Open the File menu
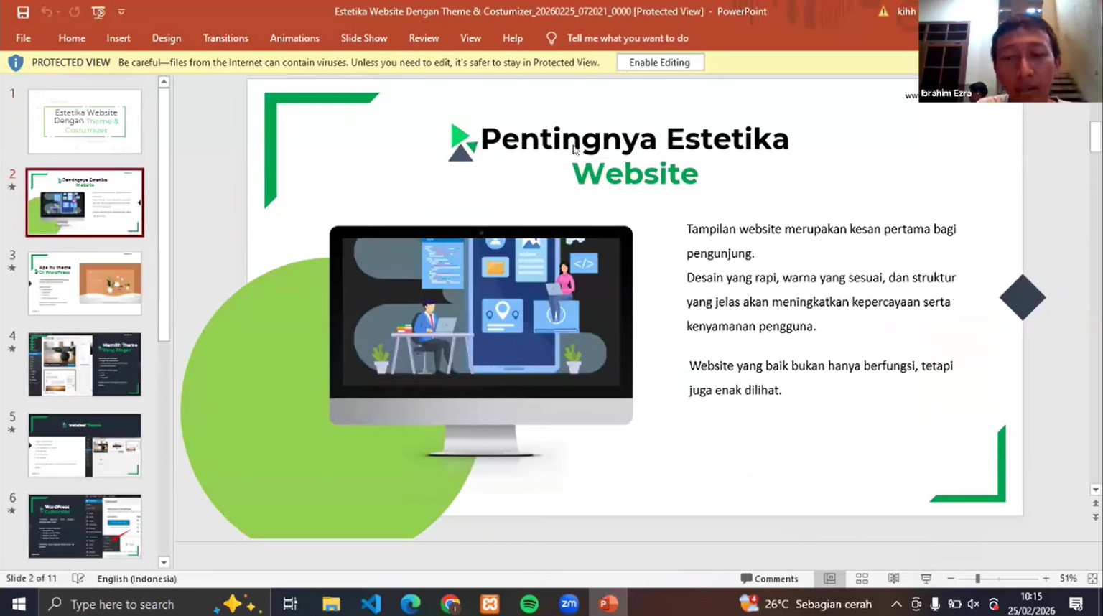This screenshot has height=616, width=1103. (23, 38)
